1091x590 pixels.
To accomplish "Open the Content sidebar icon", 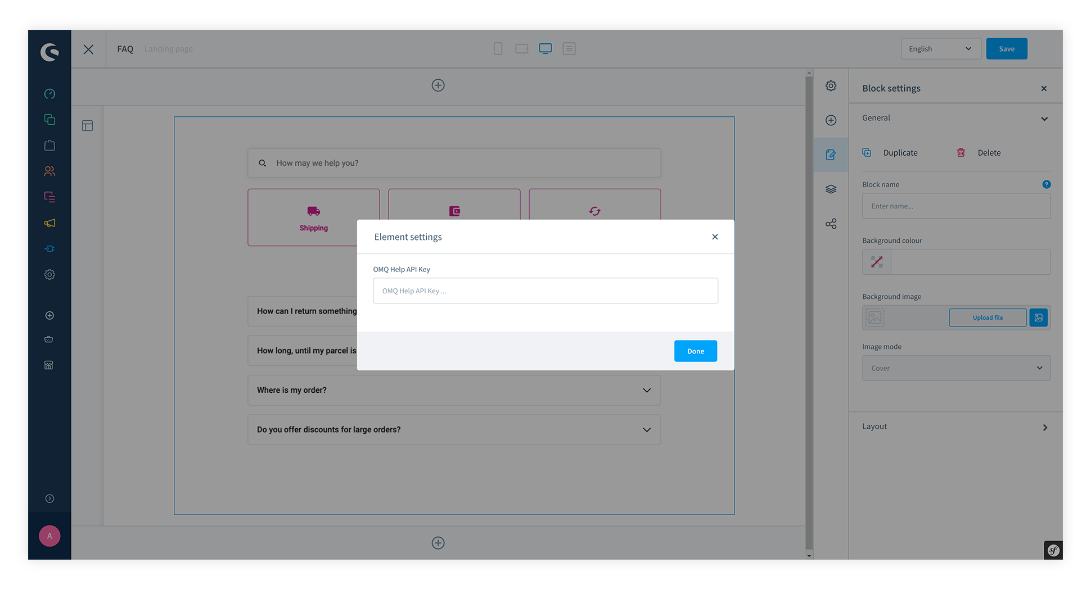I will (x=49, y=197).
